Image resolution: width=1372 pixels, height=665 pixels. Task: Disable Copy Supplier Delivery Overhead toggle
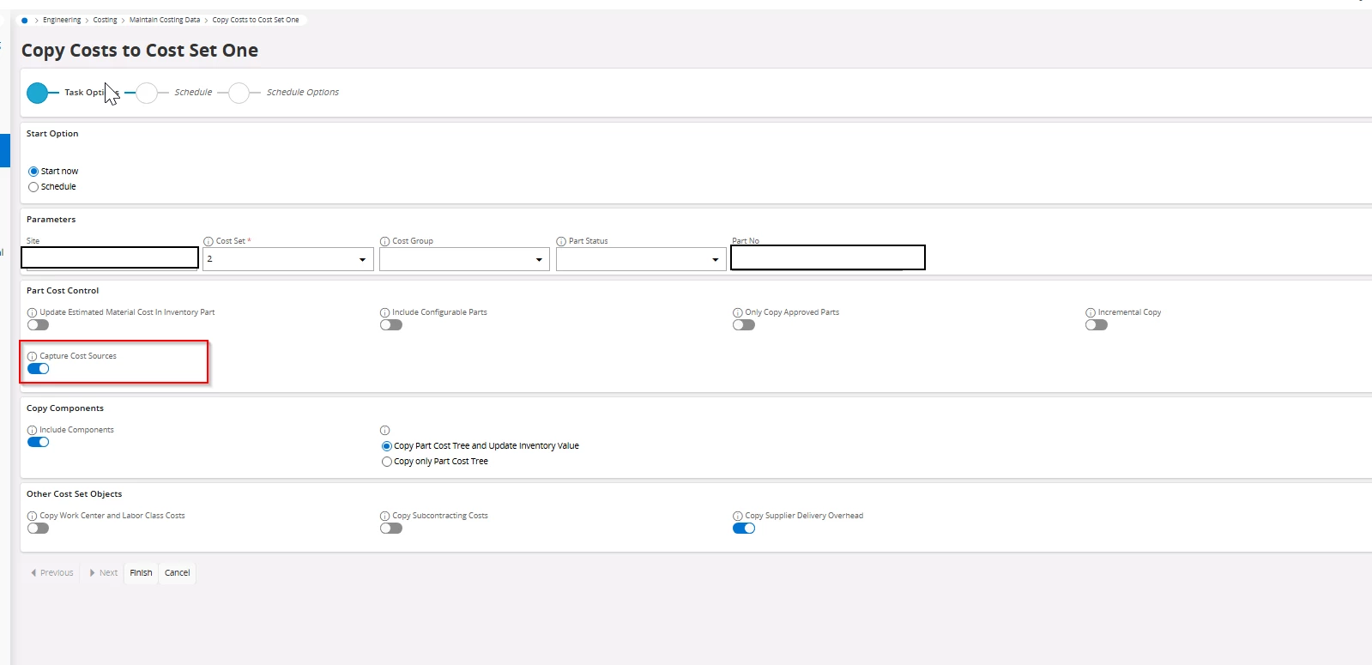(744, 529)
